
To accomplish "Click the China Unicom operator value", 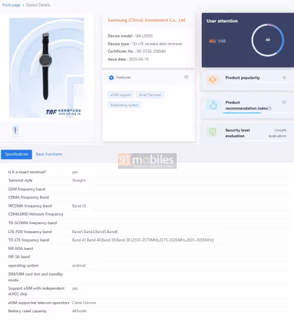I will 84,303.
